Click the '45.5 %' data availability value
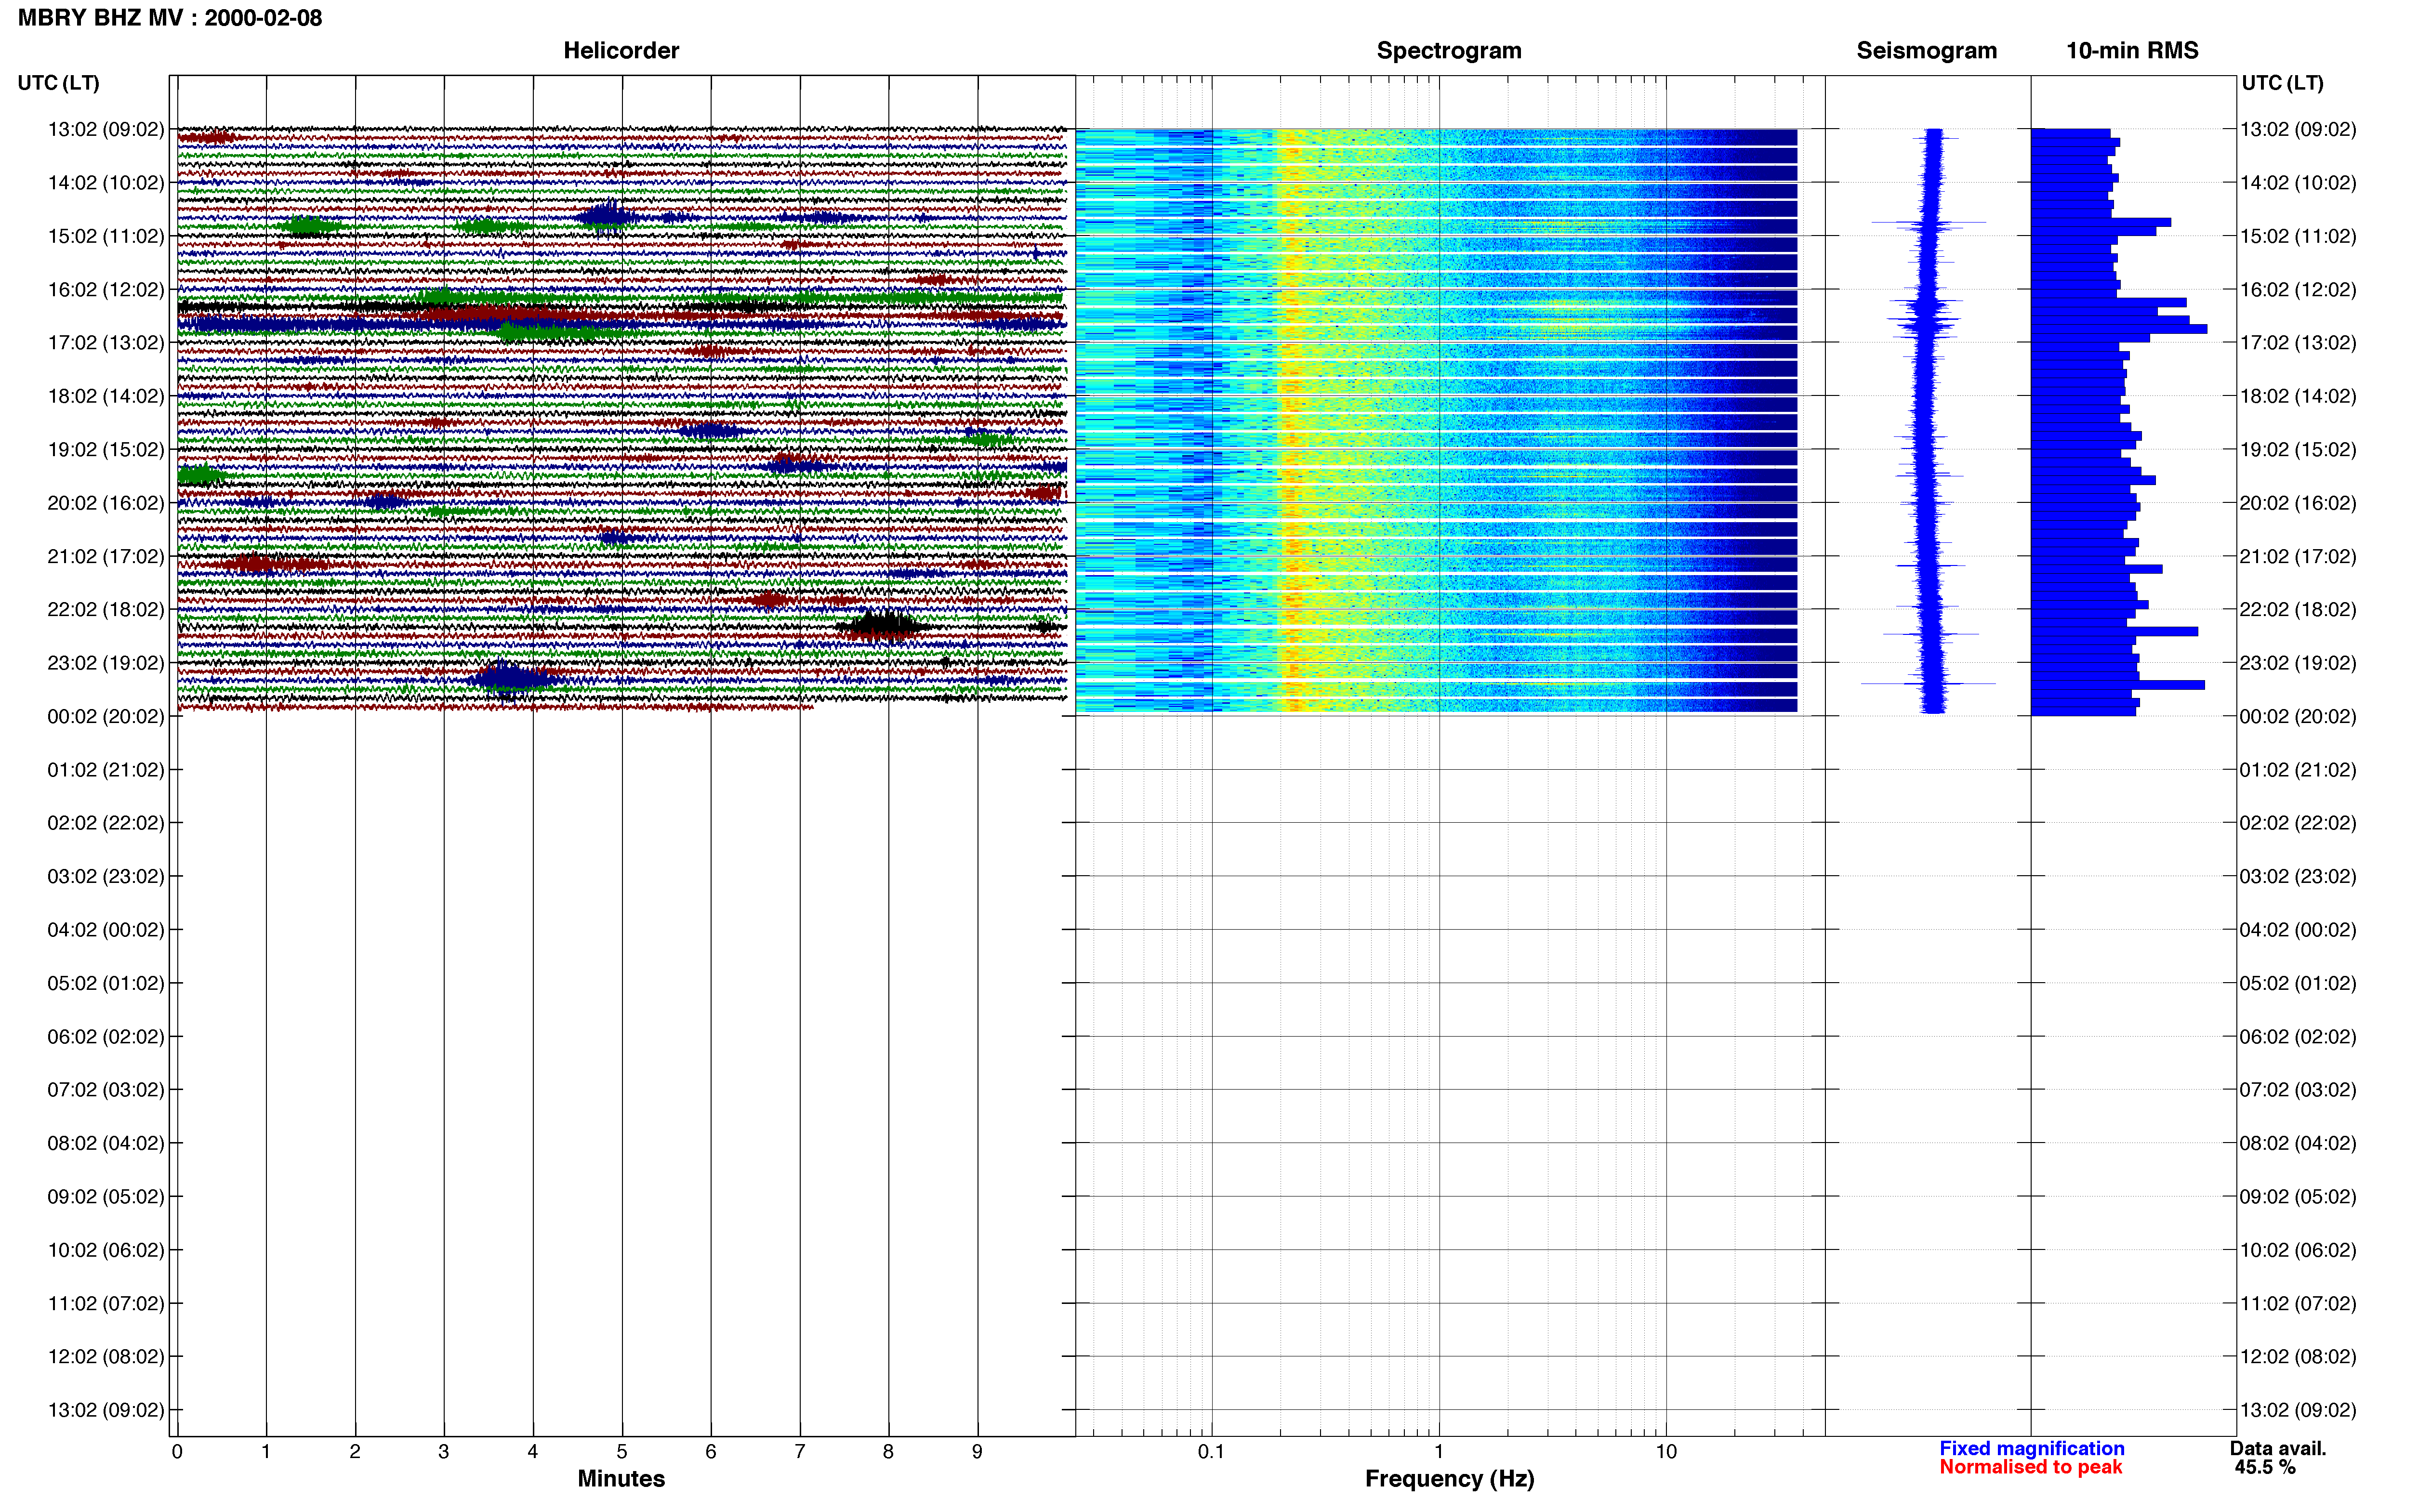The height and width of the screenshot is (1512, 2418). click(x=2265, y=1467)
